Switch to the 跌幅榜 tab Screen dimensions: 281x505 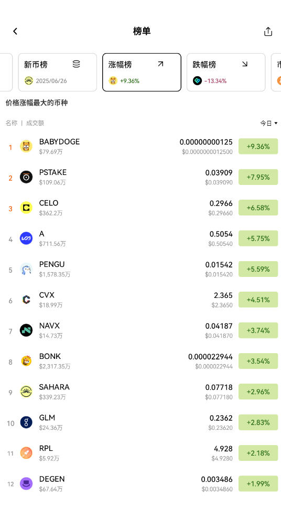coord(226,72)
